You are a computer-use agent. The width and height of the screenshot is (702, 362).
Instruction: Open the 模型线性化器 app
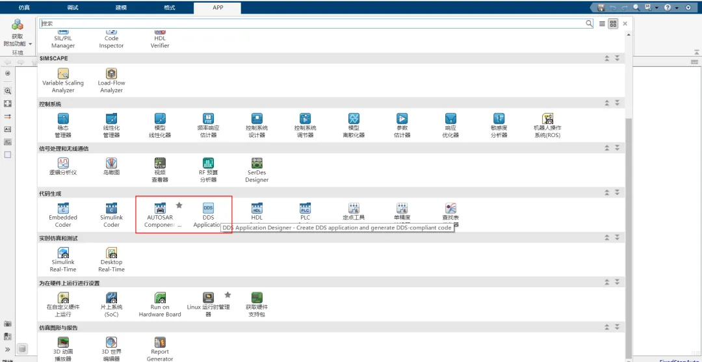tap(160, 125)
